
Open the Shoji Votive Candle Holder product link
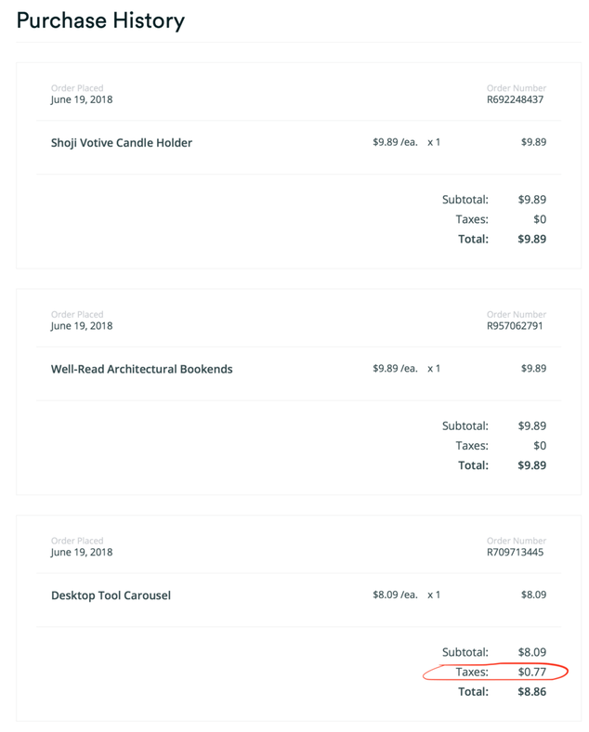coord(121,143)
